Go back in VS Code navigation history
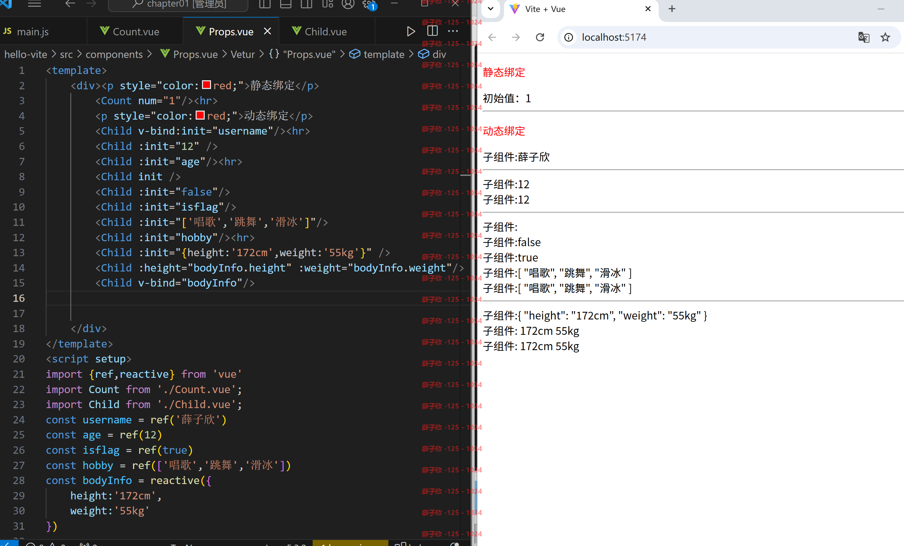 tap(70, 4)
